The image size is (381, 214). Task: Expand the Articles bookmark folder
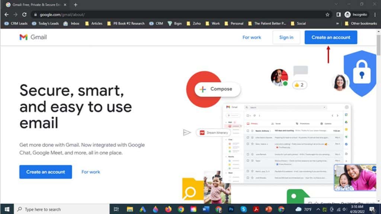(x=93, y=23)
